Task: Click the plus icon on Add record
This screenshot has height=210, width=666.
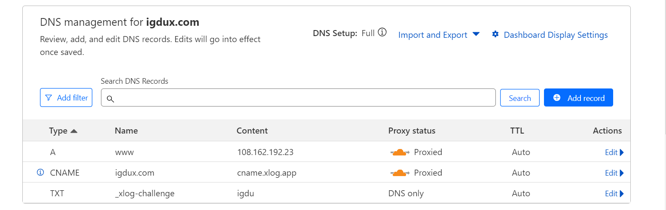Action: coord(557,97)
